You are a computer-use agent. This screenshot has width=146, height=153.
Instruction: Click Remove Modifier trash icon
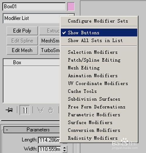click(x=51, y=110)
